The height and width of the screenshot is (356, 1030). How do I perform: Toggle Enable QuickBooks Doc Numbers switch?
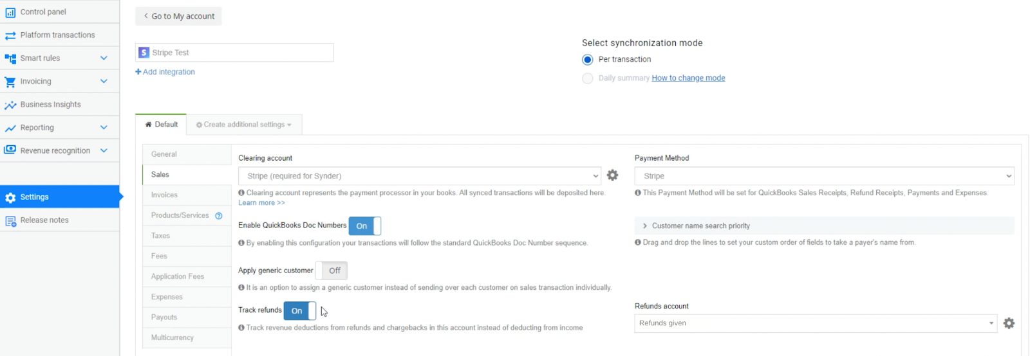tap(365, 226)
